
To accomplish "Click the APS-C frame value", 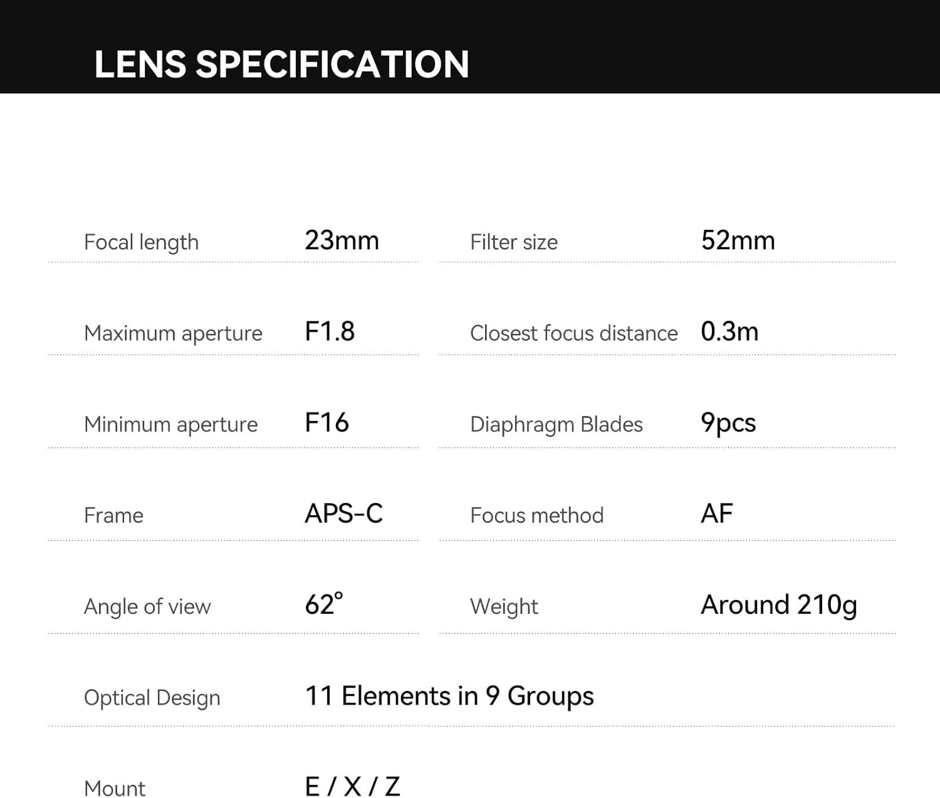I will [343, 514].
